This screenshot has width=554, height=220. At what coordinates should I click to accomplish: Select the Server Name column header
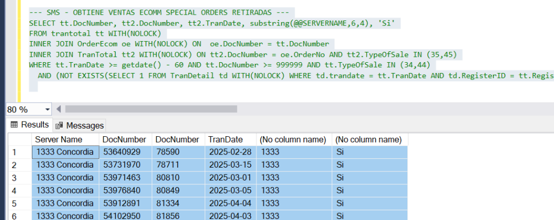click(x=65, y=139)
